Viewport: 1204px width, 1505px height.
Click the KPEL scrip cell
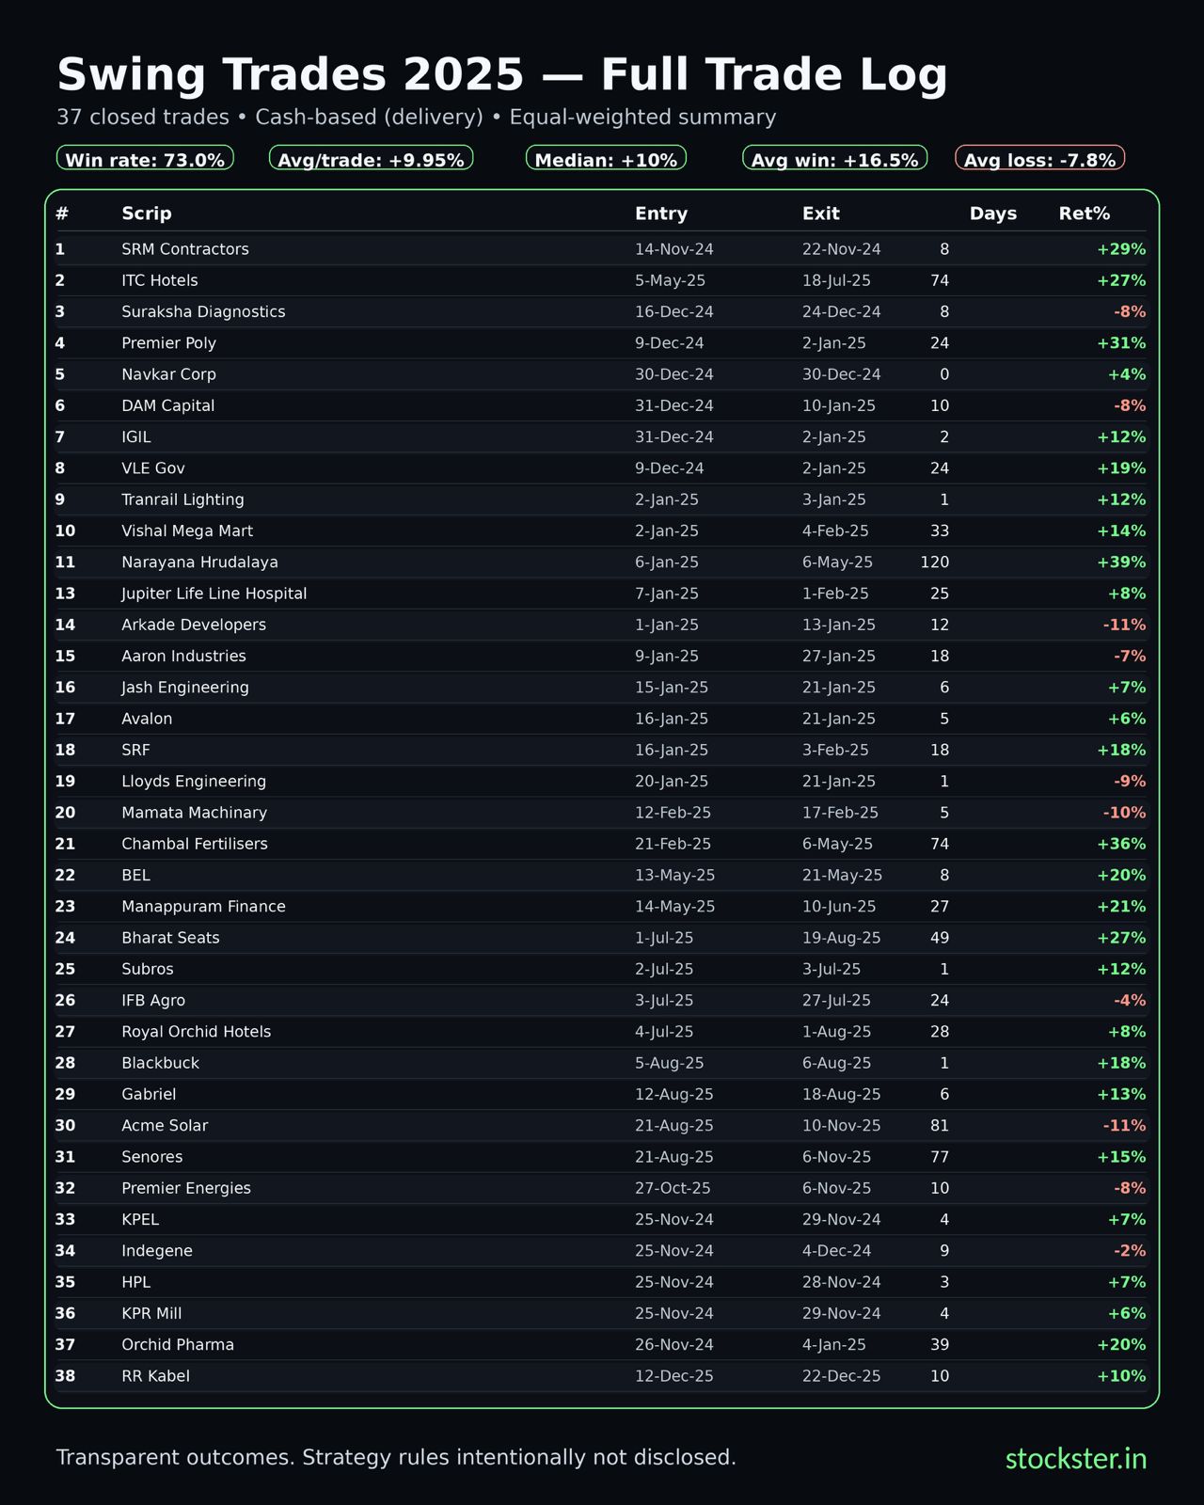140,1220
